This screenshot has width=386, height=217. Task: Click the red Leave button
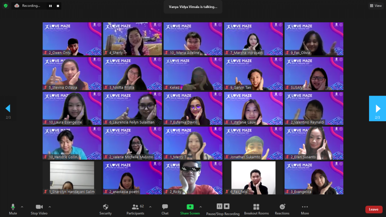pyautogui.click(x=374, y=209)
